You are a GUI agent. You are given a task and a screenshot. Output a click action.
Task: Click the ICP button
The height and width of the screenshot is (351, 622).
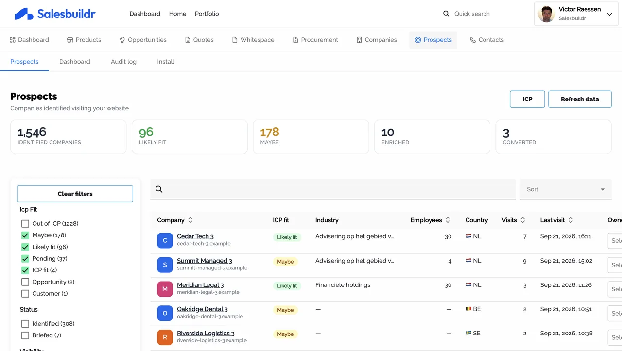click(527, 99)
